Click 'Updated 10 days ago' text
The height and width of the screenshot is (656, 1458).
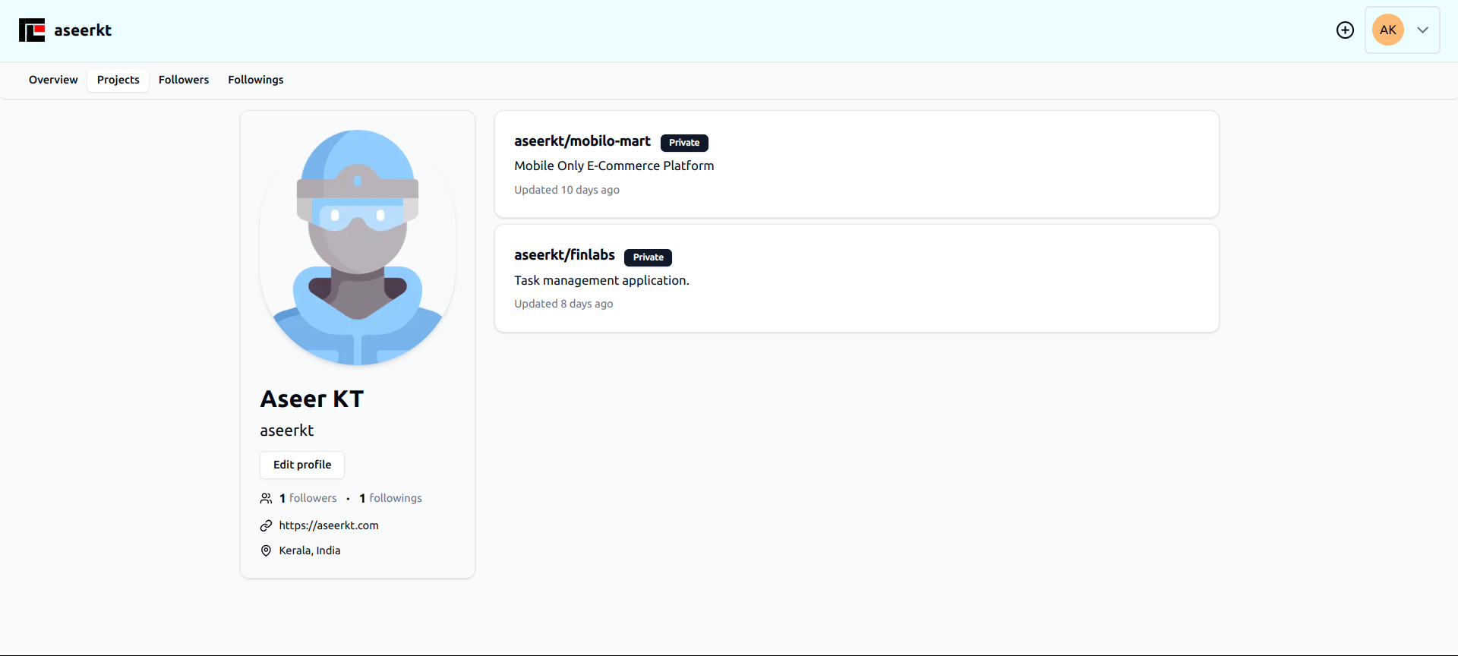(x=566, y=190)
